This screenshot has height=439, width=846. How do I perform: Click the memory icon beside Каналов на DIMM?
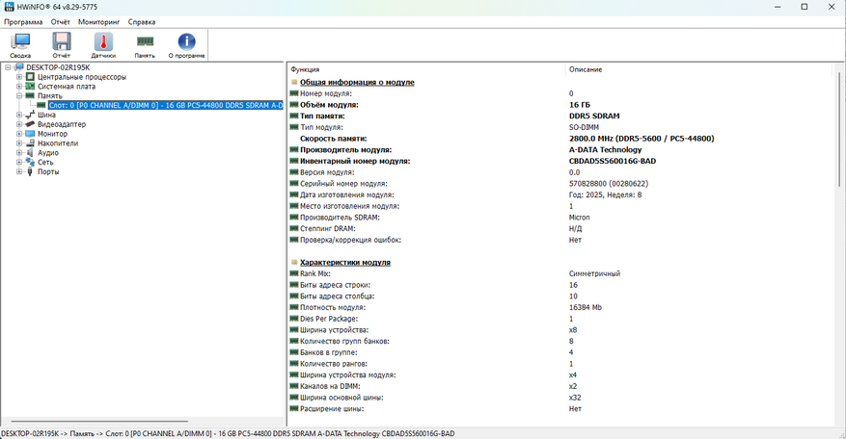[x=294, y=386]
